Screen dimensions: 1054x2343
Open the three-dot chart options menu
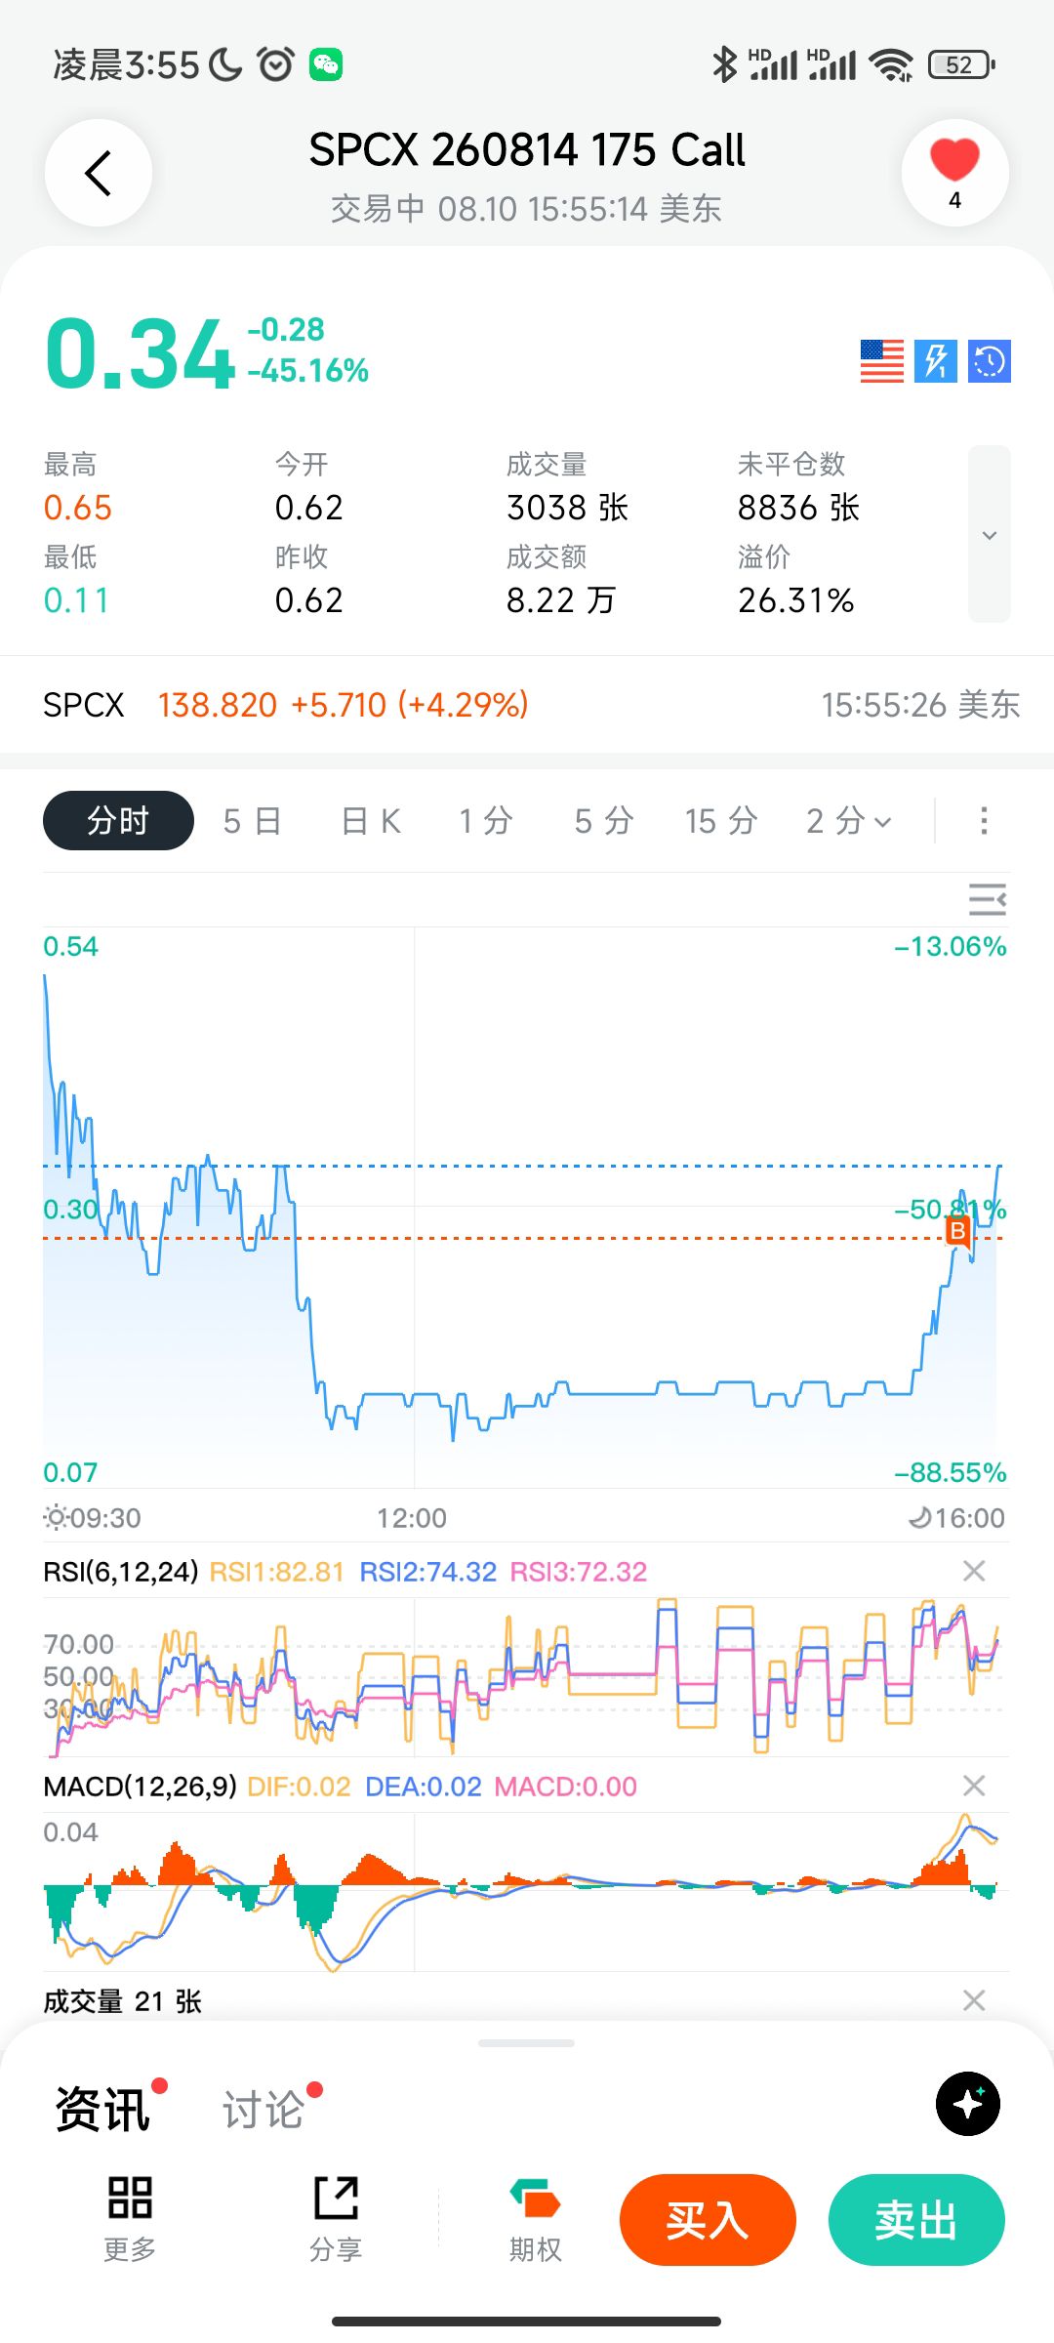pyautogui.click(x=984, y=821)
